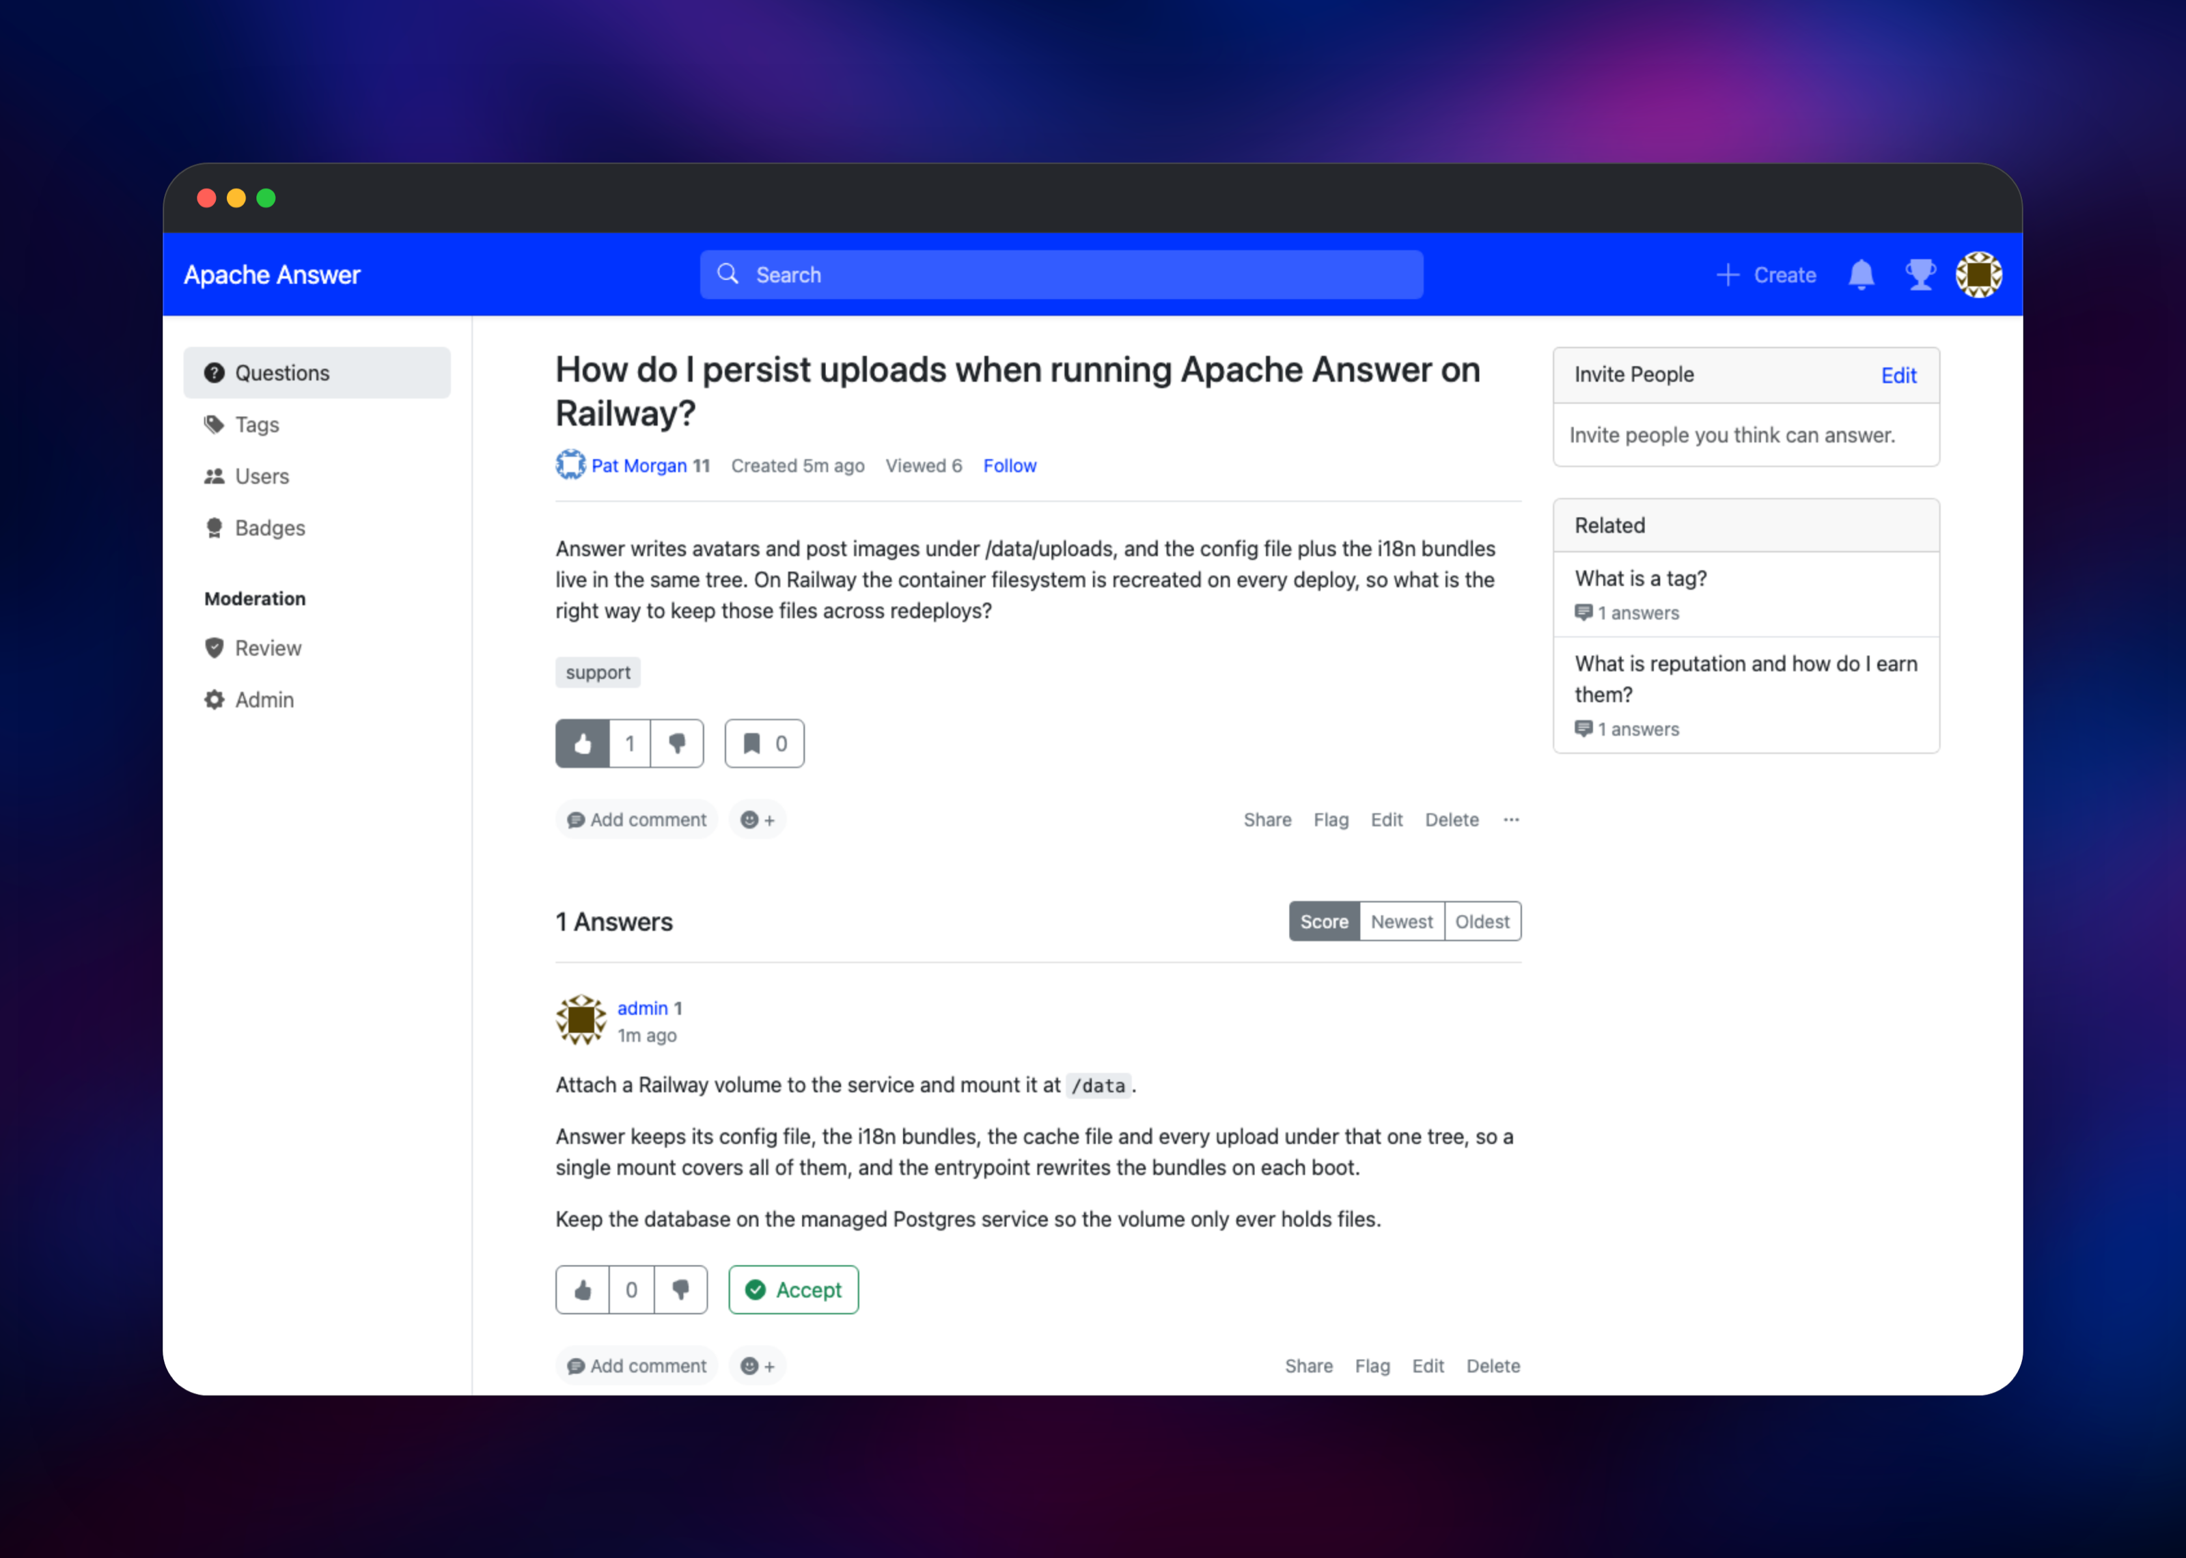Click the search magnifier icon
This screenshot has width=2186, height=1558.
[728, 275]
